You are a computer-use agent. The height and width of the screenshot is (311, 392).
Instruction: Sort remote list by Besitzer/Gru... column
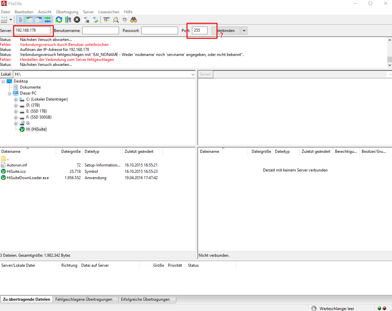pos(374,152)
